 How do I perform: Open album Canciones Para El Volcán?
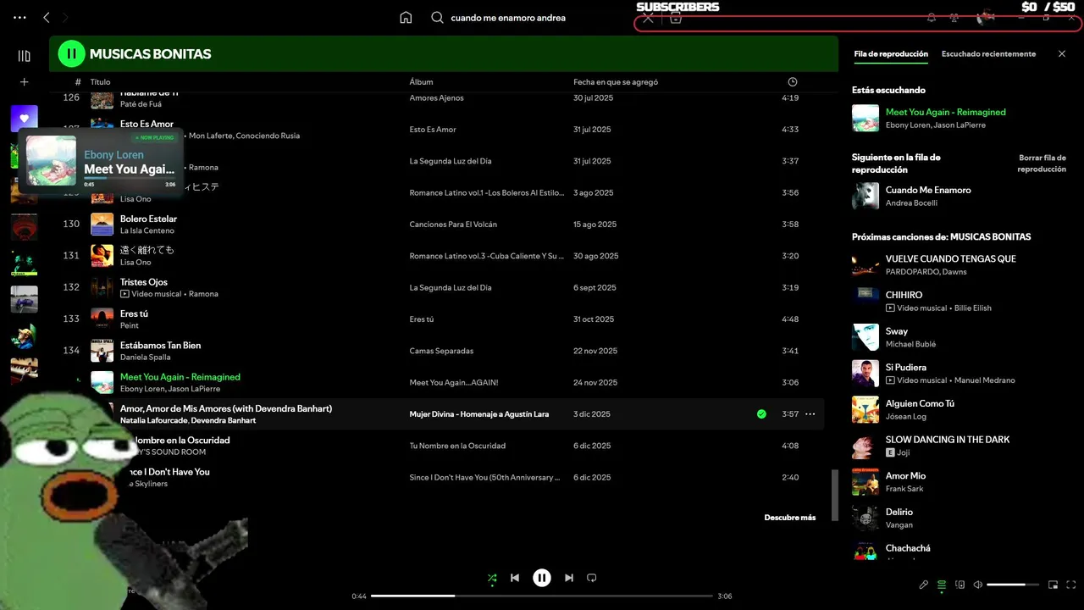pyautogui.click(x=453, y=225)
